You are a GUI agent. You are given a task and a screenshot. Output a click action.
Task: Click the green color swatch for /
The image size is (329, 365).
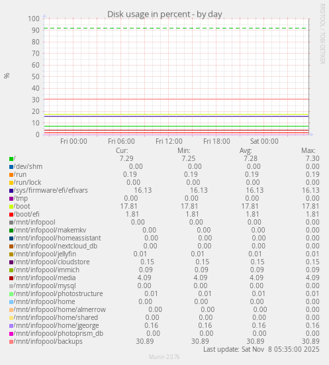pyautogui.click(x=11, y=159)
